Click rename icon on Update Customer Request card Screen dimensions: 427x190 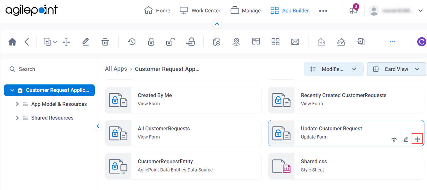[x=417, y=139]
